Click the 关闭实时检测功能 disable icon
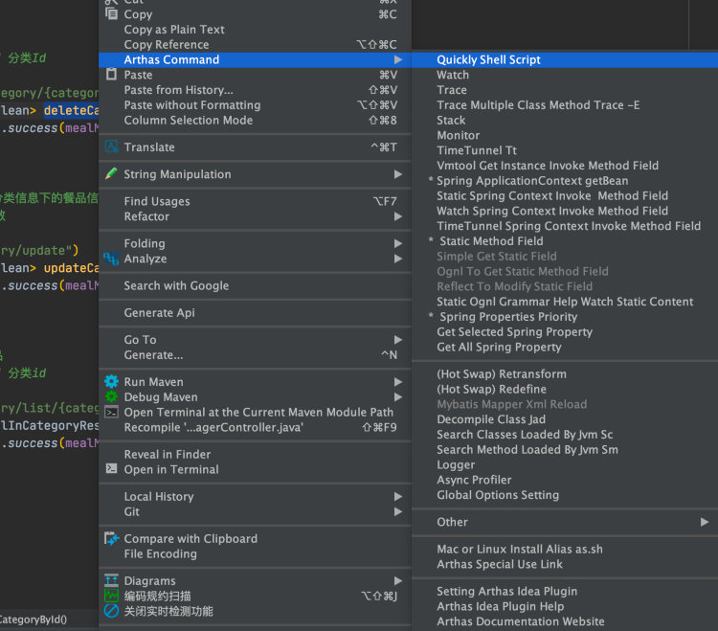The image size is (718, 631). 112,611
